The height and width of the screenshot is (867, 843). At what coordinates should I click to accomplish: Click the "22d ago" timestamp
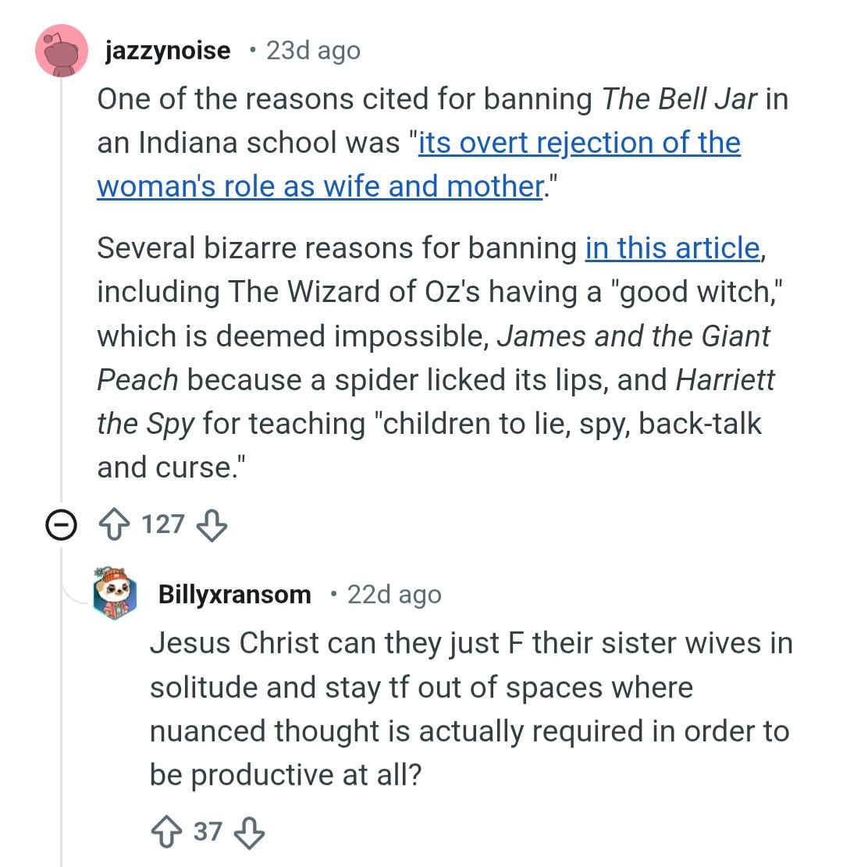(x=394, y=595)
